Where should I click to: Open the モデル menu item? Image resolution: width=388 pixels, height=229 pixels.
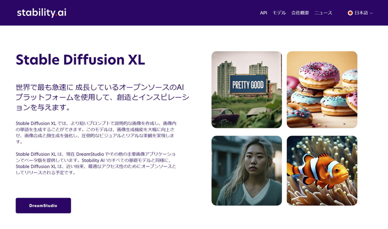pos(279,13)
